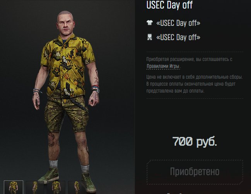The width and height of the screenshot is (251, 194).
Task: Click the additional fees disclaimer paragraph
Action: click(195, 84)
